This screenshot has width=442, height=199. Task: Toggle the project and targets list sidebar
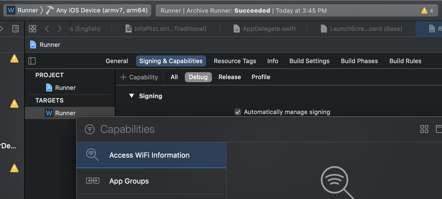tap(32, 61)
